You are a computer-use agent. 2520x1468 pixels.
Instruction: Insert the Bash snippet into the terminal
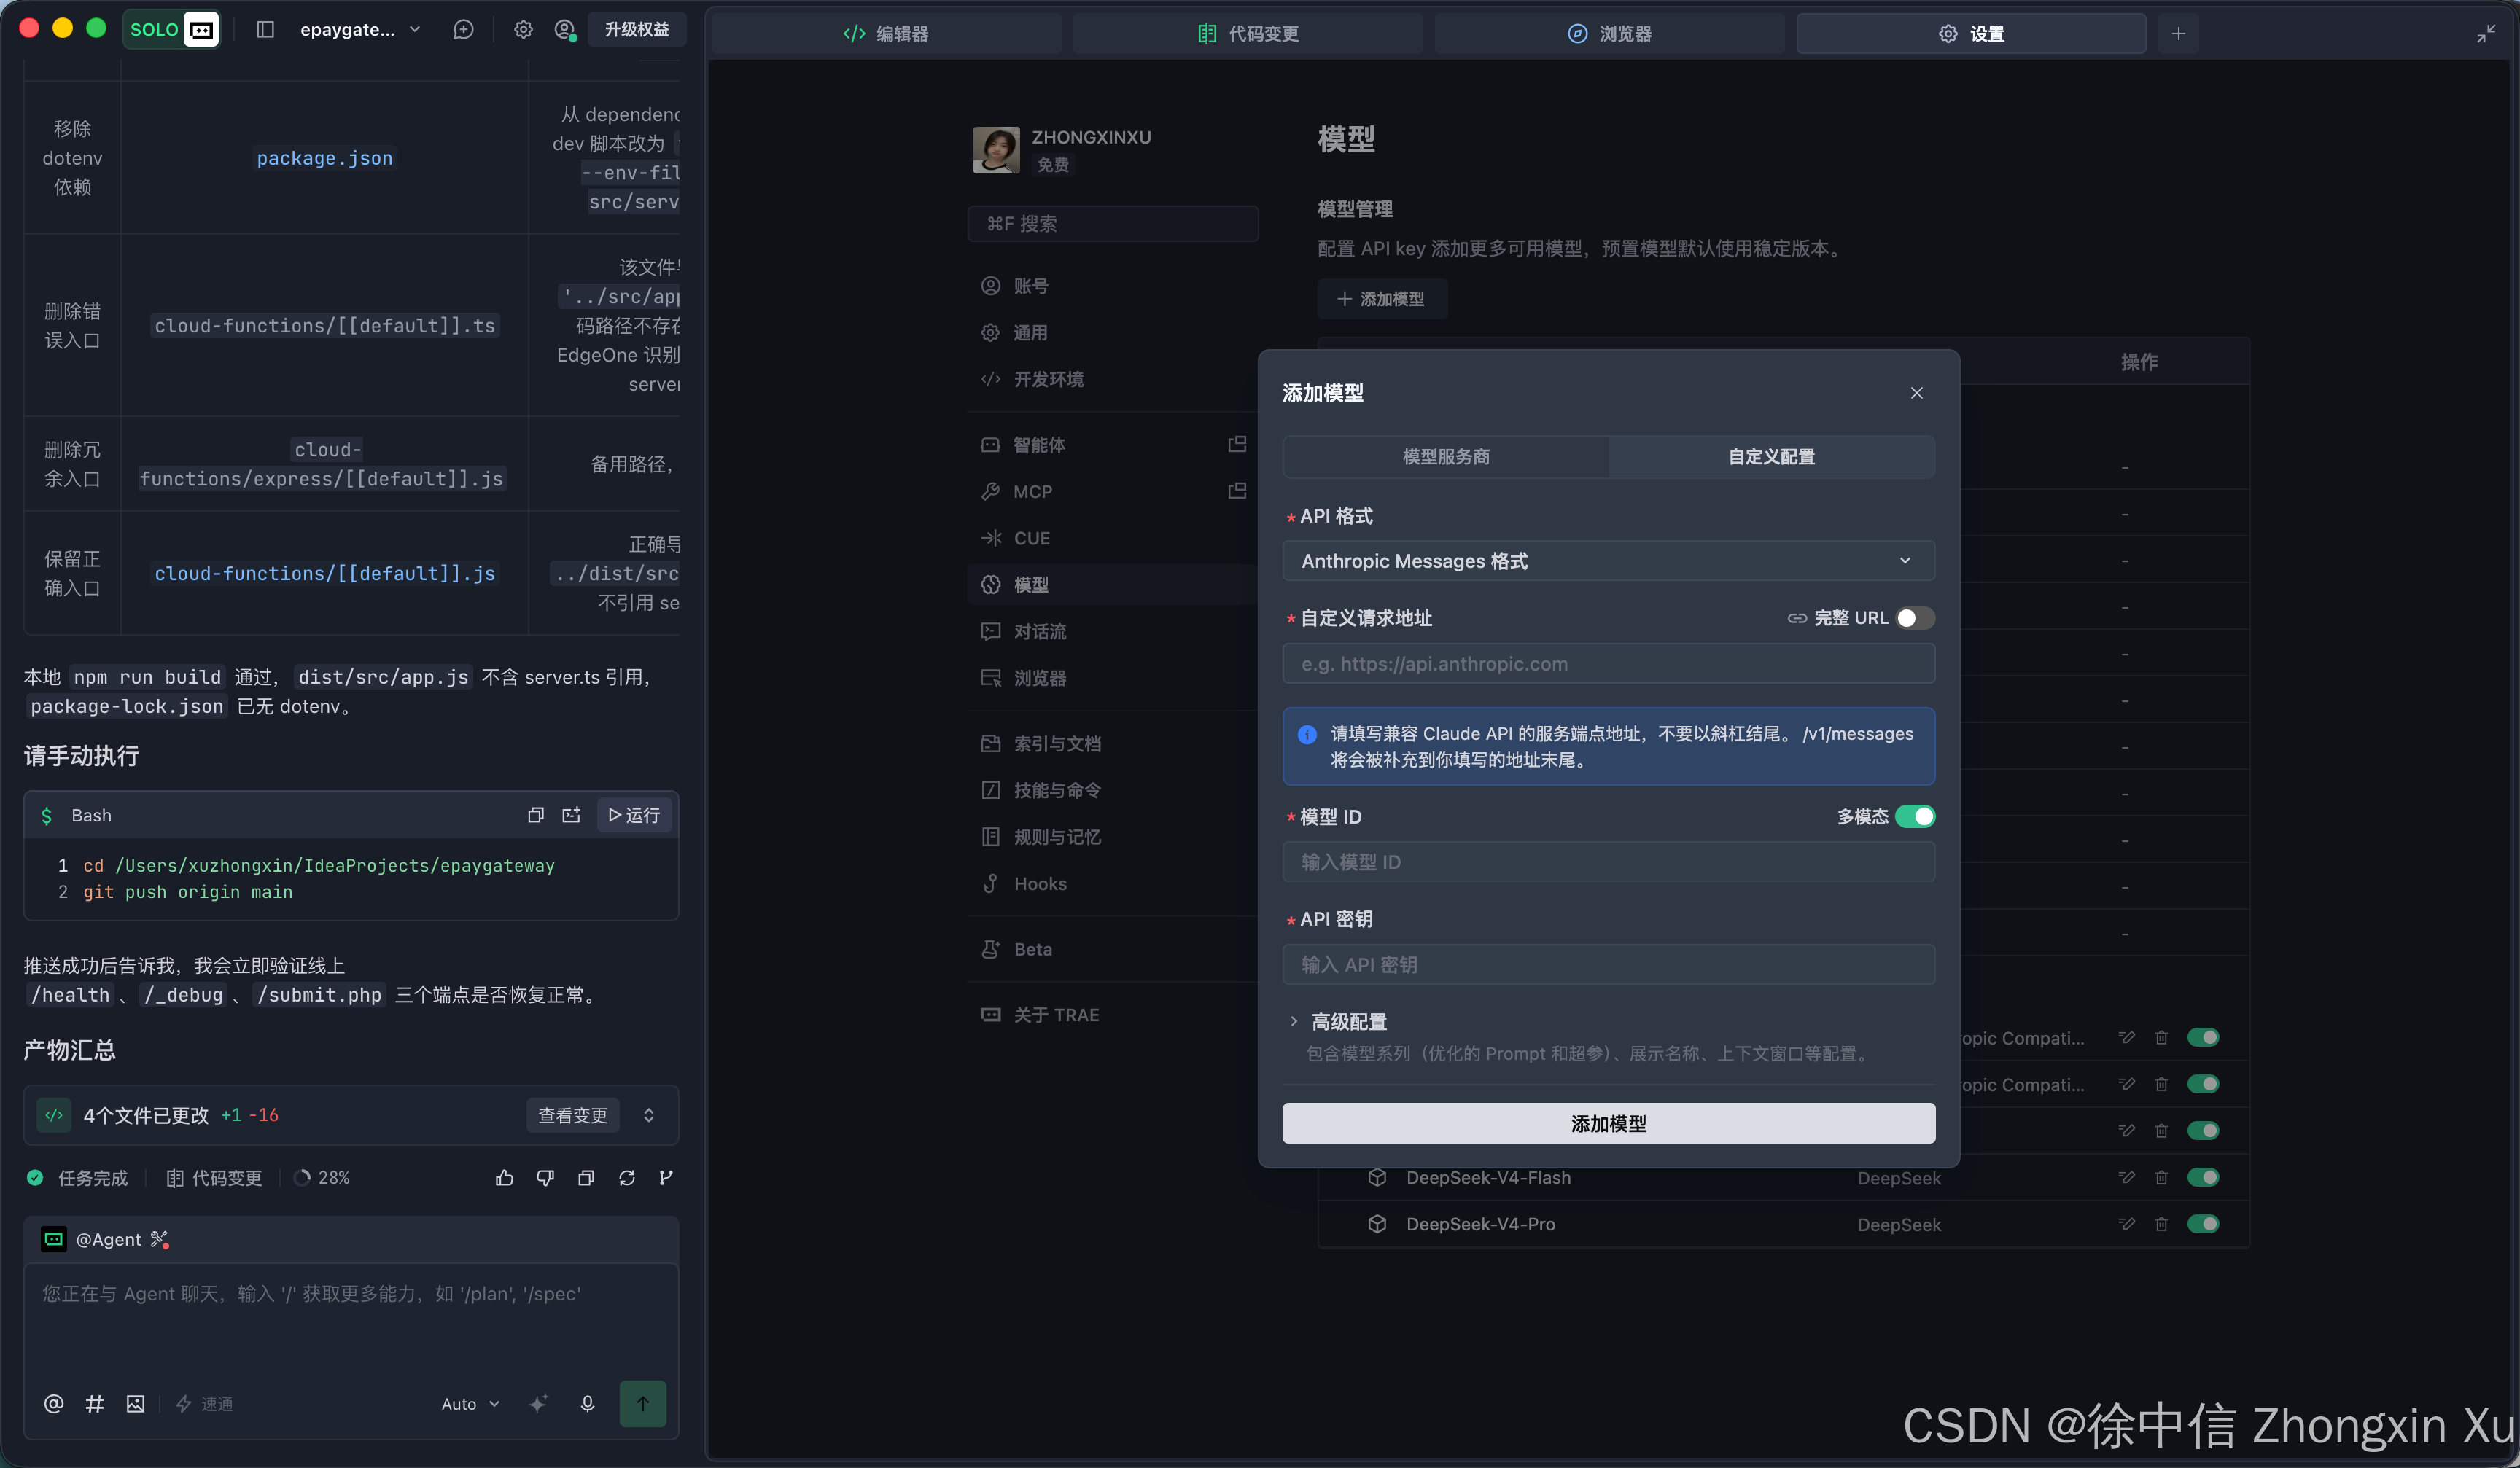[x=572, y=816]
